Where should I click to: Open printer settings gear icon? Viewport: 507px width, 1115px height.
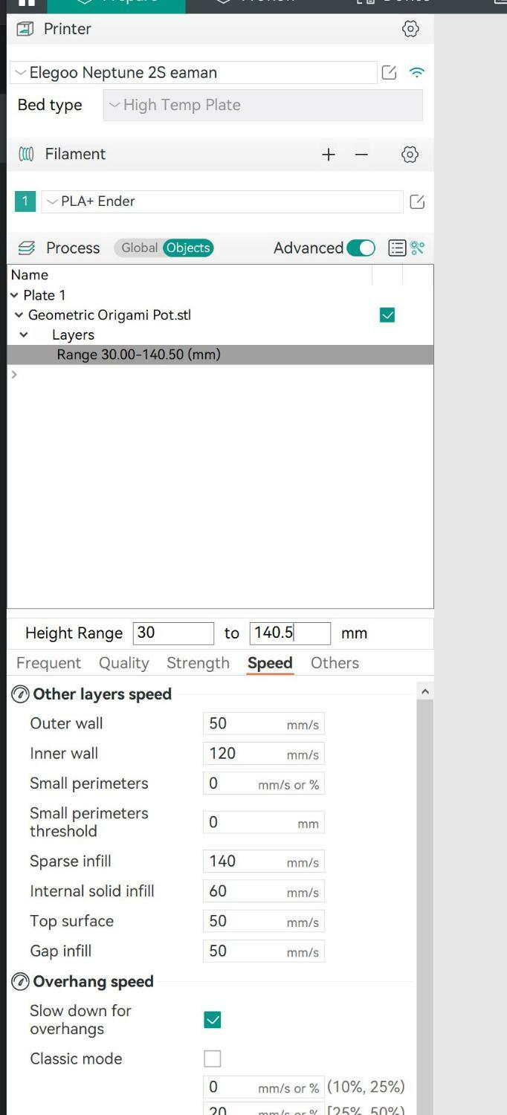pyautogui.click(x=410, y=29)
